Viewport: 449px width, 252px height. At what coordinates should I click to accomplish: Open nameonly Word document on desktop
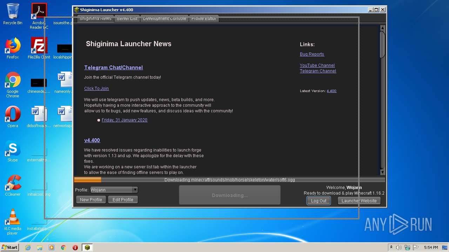point(63,83)
